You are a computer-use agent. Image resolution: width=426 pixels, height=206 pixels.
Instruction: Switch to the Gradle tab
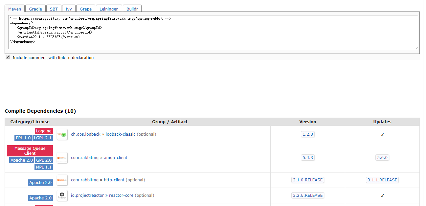tap(35, 9)
